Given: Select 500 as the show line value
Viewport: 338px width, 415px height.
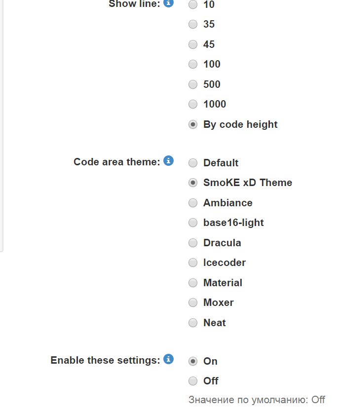Looking at the screenshot, I should (192, 84).
